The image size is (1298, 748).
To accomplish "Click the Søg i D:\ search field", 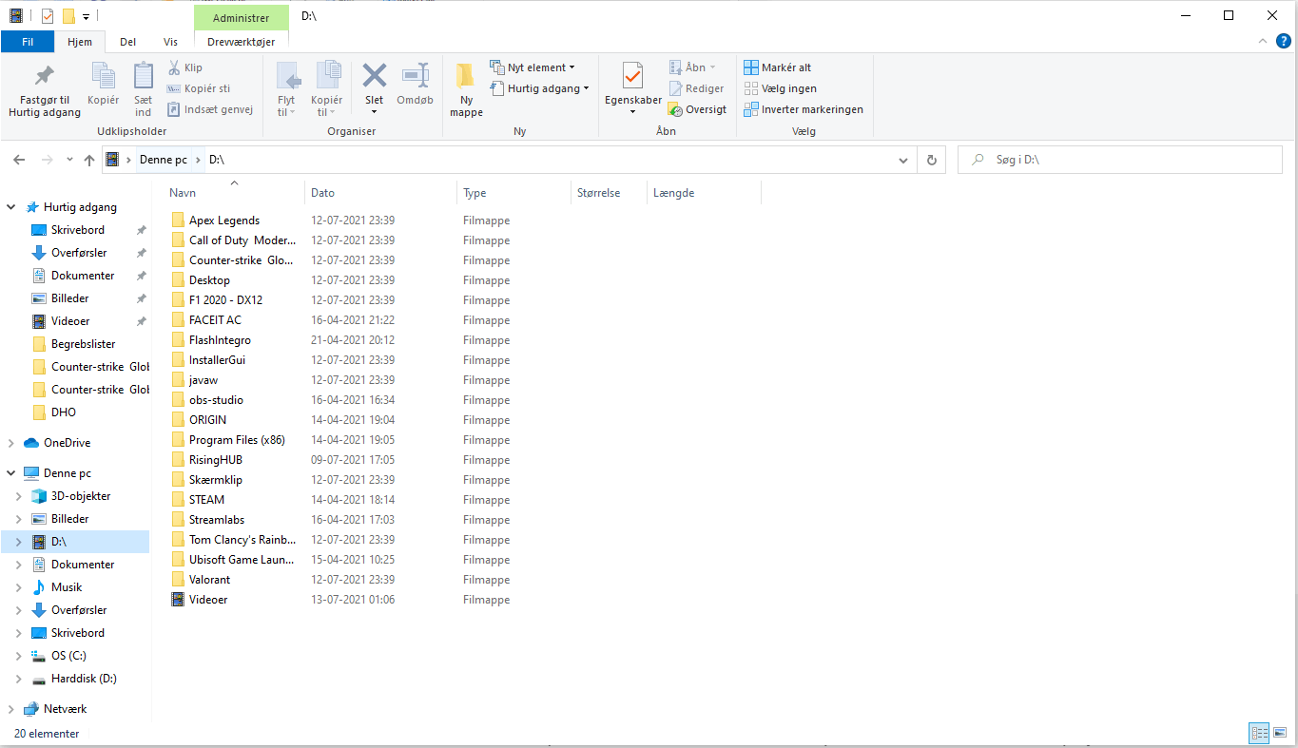I will (1122, 161).
